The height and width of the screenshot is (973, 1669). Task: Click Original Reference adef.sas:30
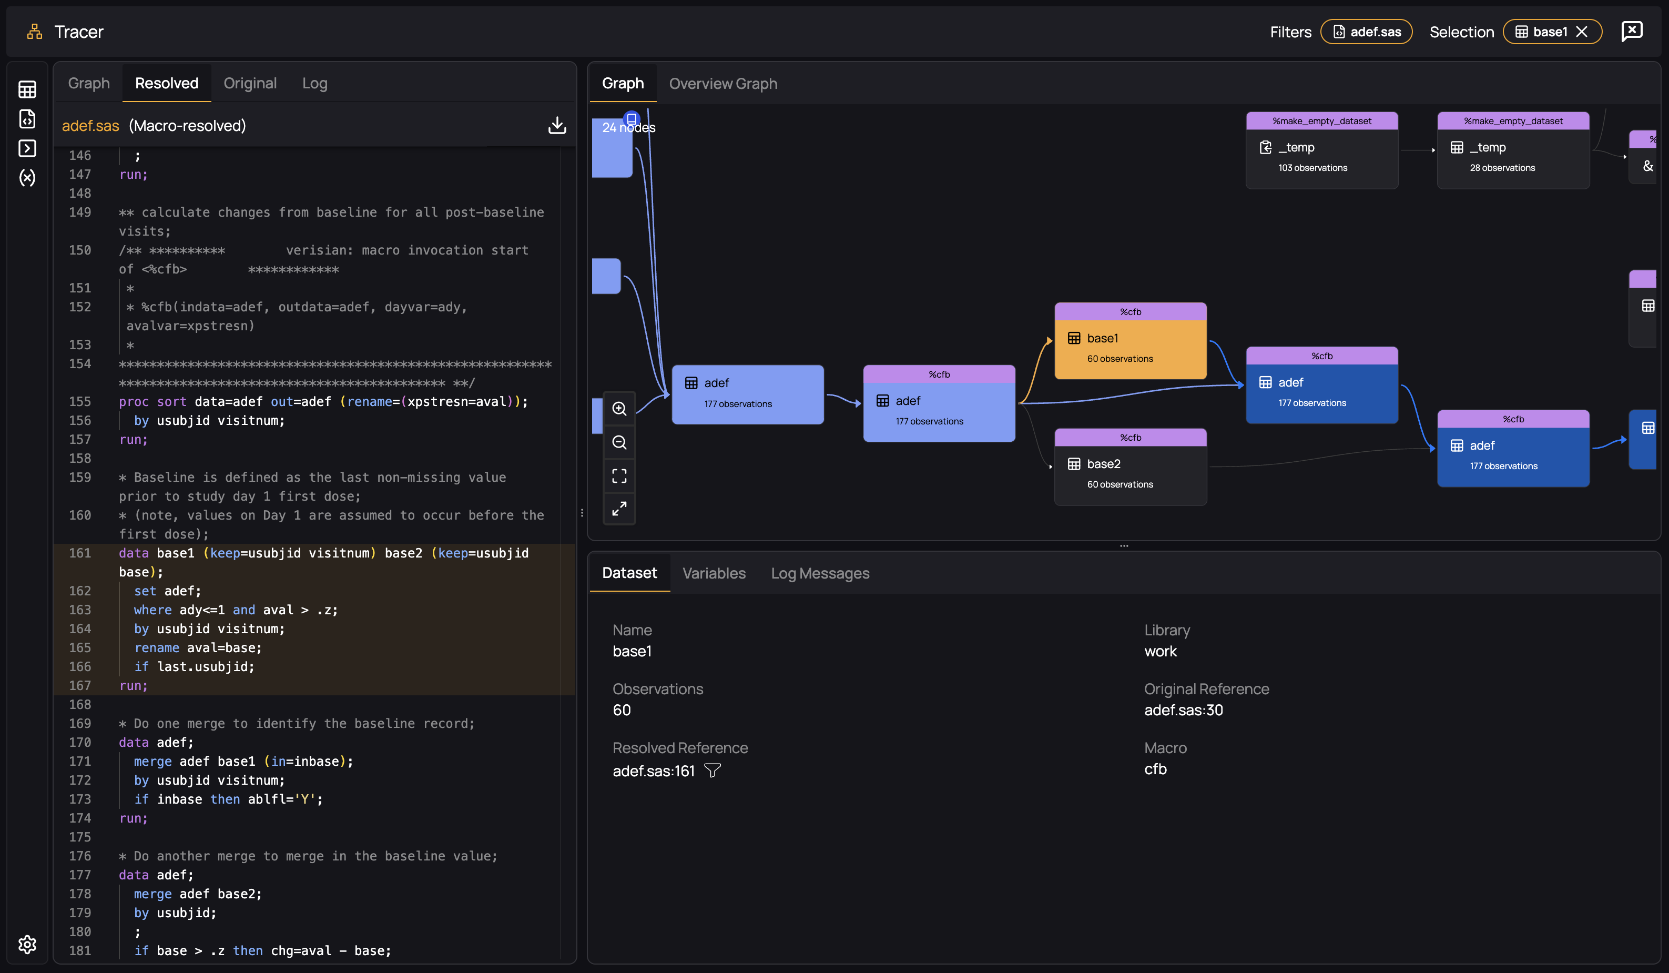[1184, 710]
